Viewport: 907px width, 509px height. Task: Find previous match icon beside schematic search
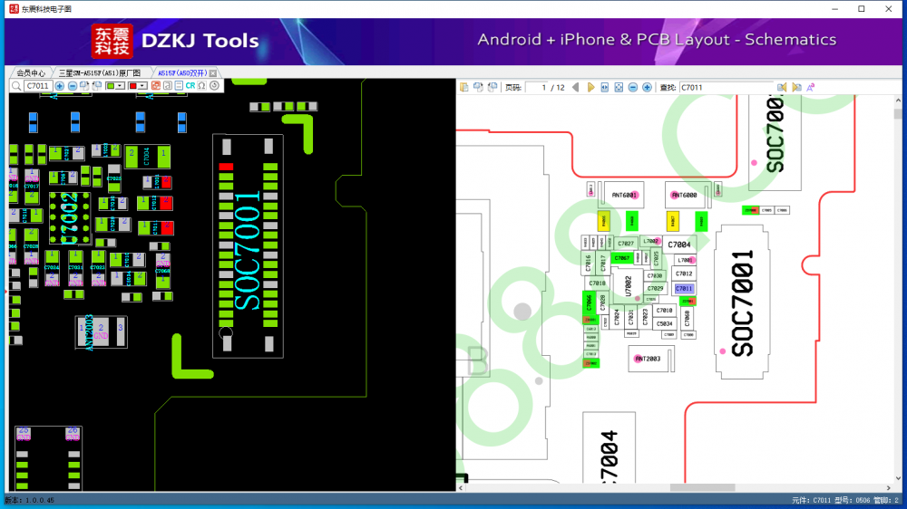pos(782,87)
